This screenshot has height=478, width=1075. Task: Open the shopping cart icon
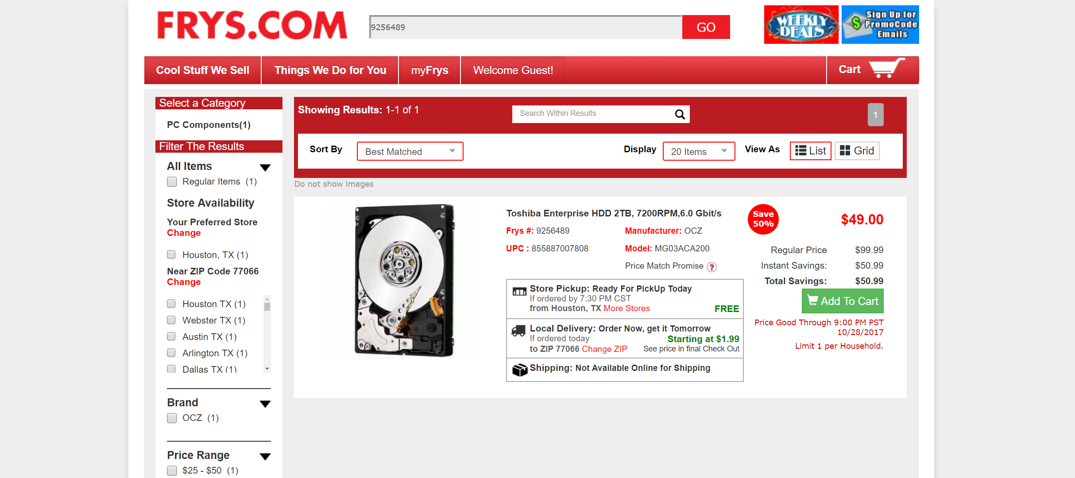pos(886,68)
